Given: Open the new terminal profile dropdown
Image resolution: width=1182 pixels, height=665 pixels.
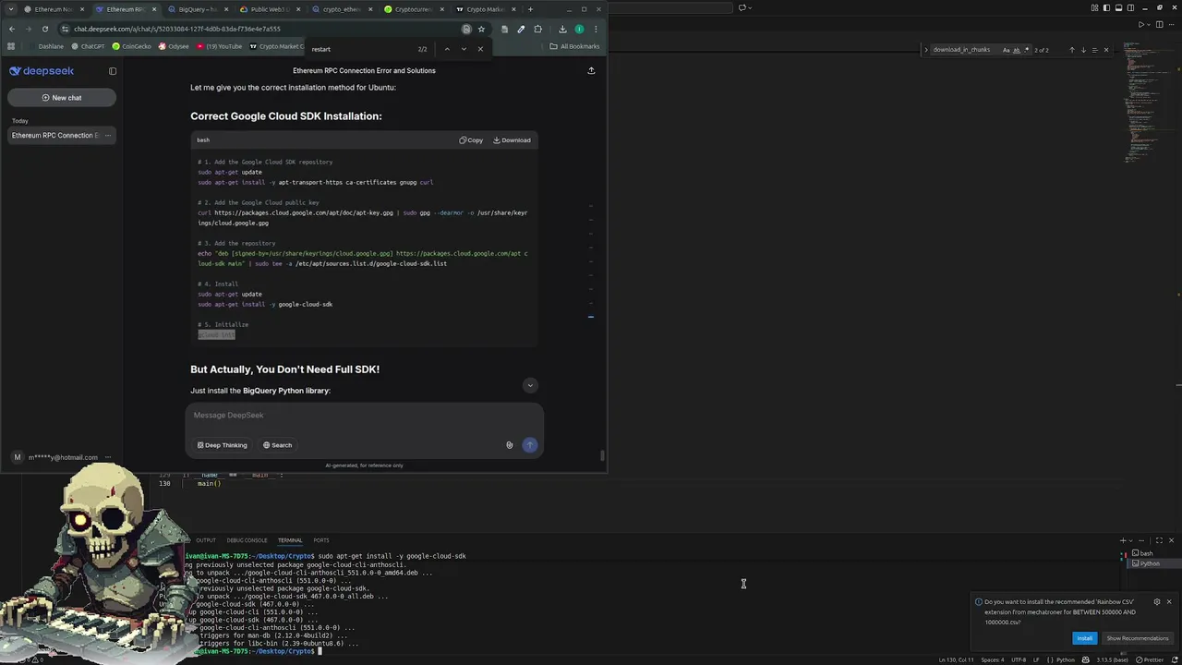Looking at the screenshot, I should (x=1131, y=540).
